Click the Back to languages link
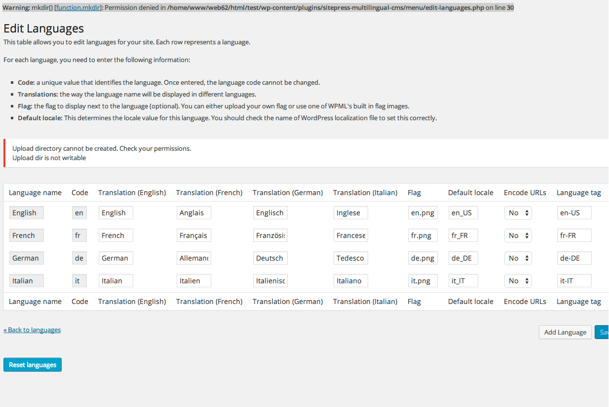Image resolution: width=609 pixels, height=407 pixels. (32, 330)
